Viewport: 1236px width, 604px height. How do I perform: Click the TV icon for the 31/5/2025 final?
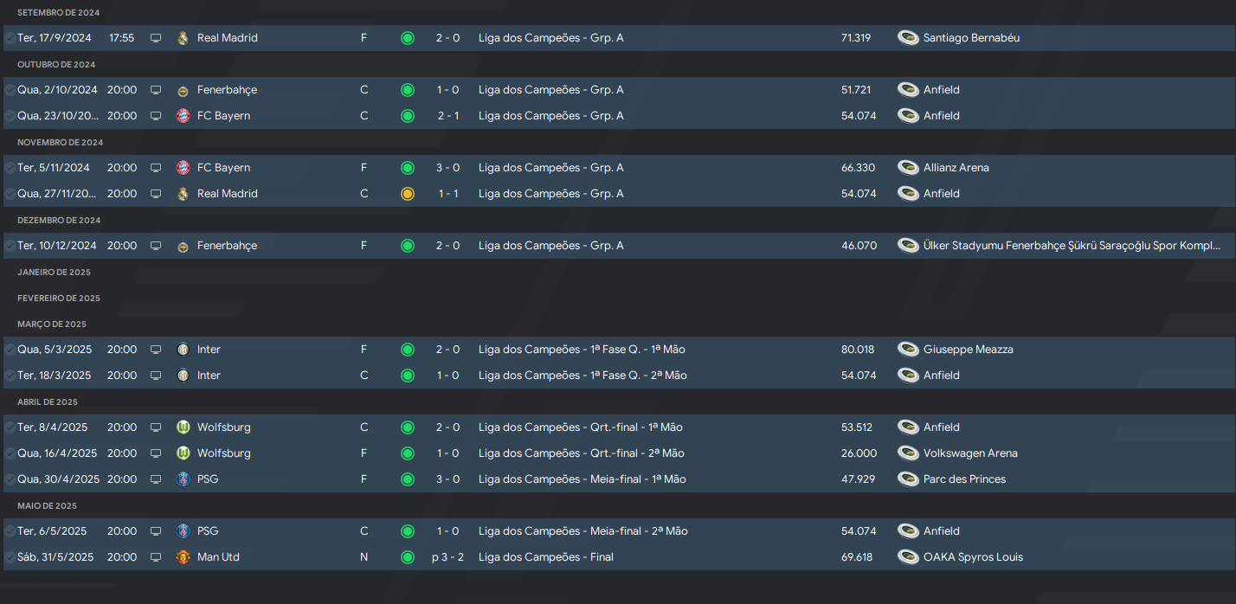point(156,557)
